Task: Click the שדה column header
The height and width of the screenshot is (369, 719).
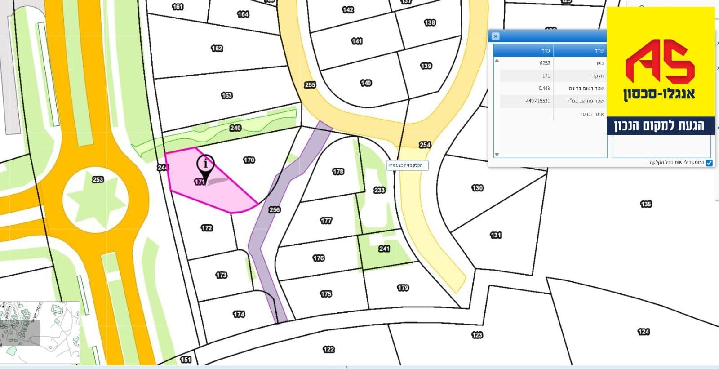Action: pos(580,50)
